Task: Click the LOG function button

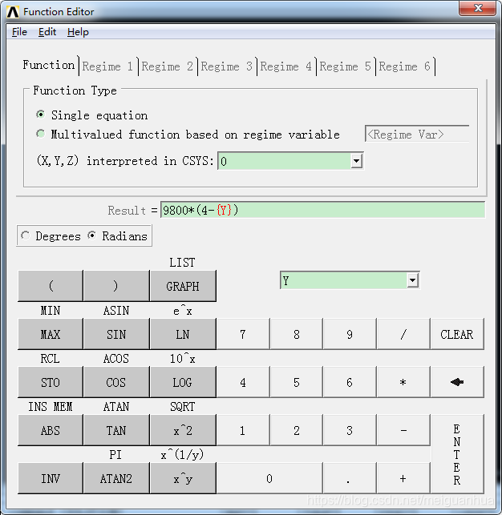Action: coord(183,382)
